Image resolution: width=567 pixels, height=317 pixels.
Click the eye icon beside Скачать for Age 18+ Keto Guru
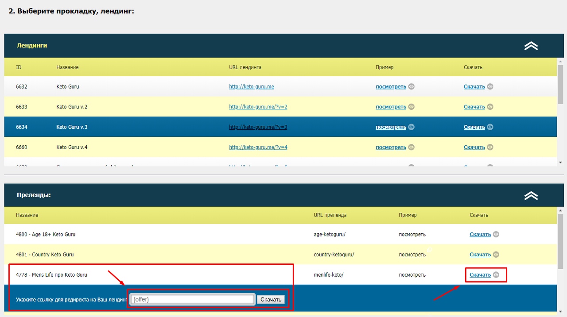pos(496,234)
